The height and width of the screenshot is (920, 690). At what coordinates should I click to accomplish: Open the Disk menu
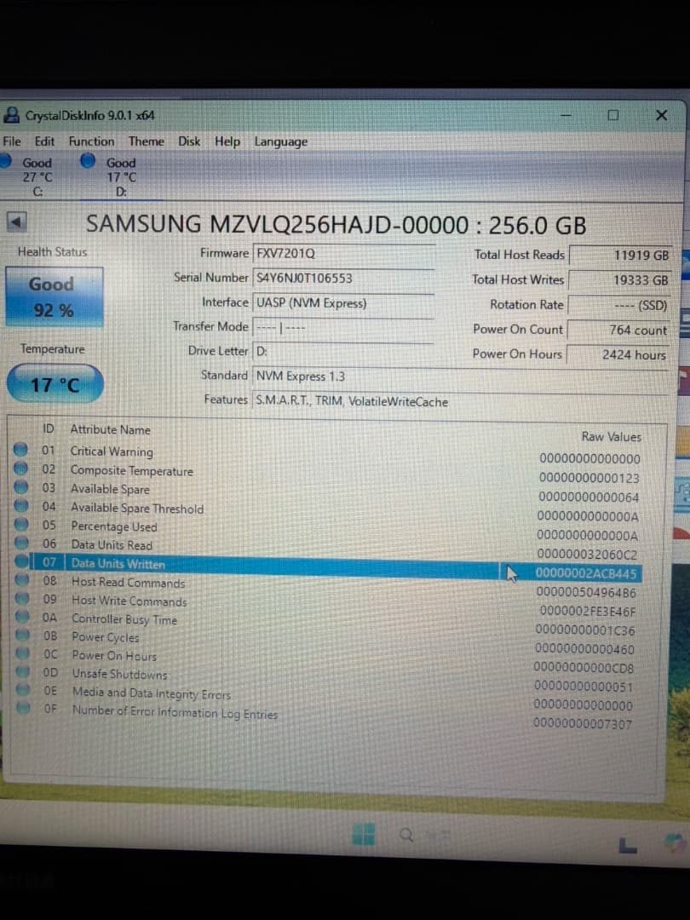pos(189,141)
